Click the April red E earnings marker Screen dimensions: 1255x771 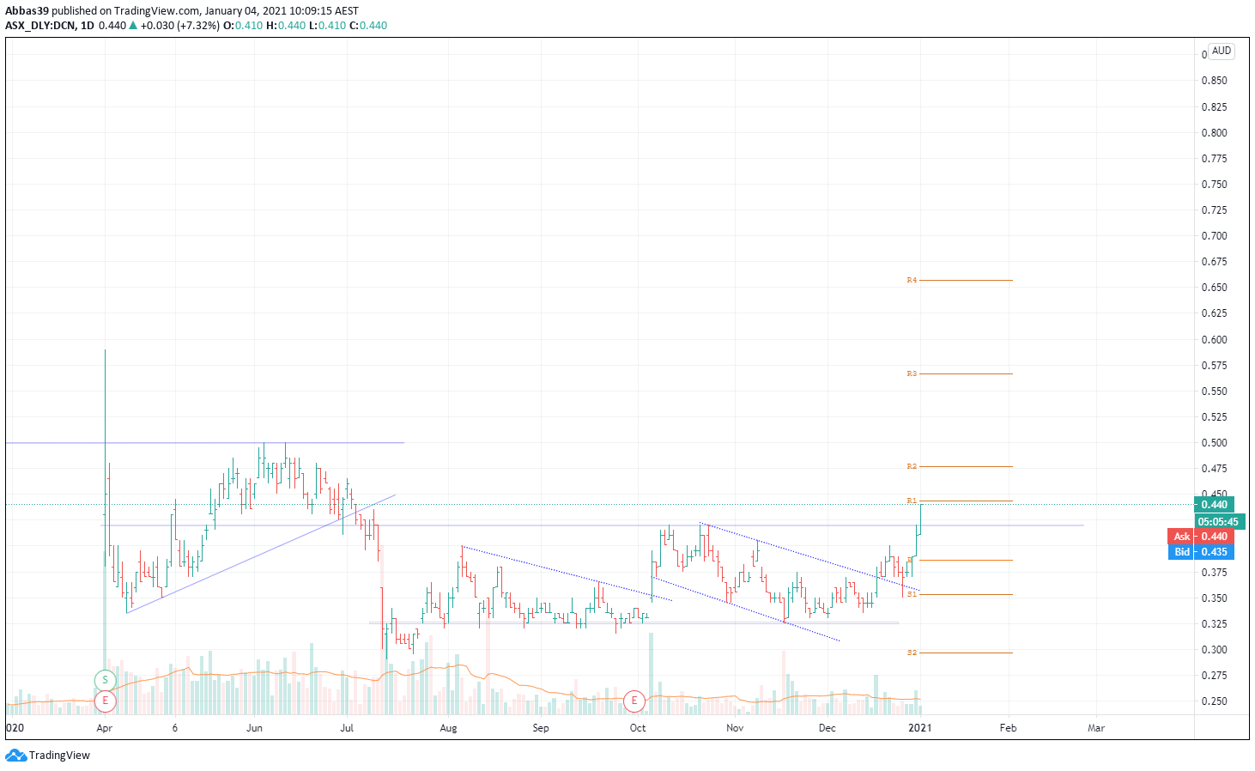(x=105, y=701)
